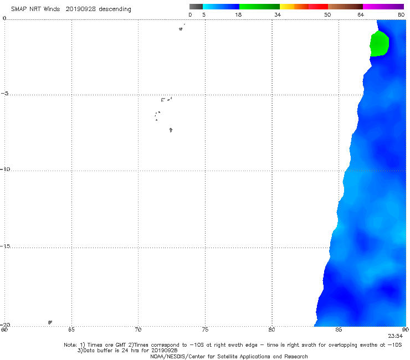Click the latitude label '-15'

pos(5,246)
